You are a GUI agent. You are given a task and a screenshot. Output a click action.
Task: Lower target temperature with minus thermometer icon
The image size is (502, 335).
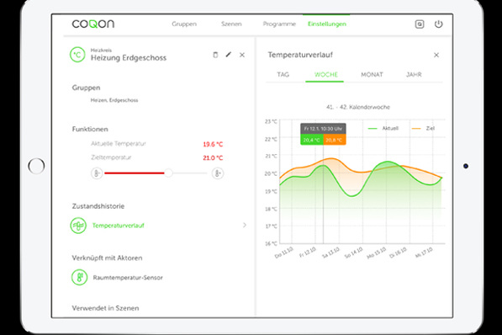pos(97,173)
